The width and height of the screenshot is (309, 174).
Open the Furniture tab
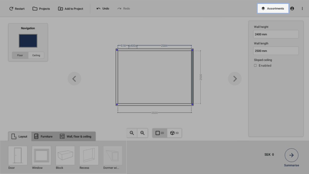[43, 136]
